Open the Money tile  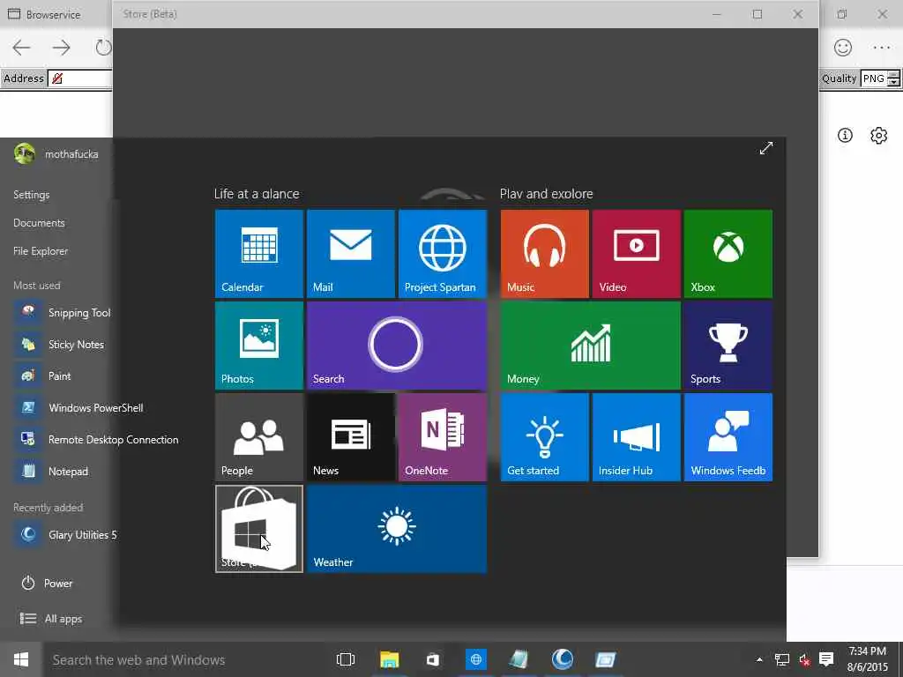[591, 346]
